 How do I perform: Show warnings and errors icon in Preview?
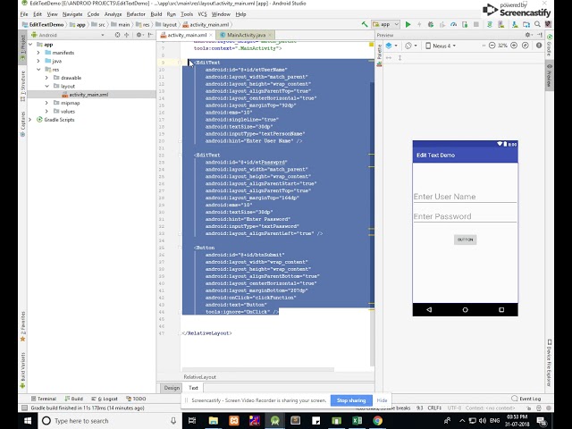click(539, 46)
